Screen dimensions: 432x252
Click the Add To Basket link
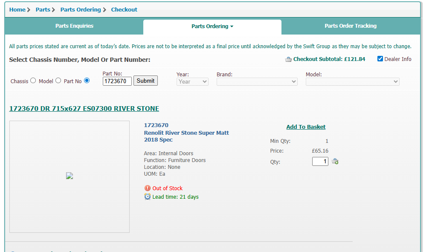(x=306, y=127)
